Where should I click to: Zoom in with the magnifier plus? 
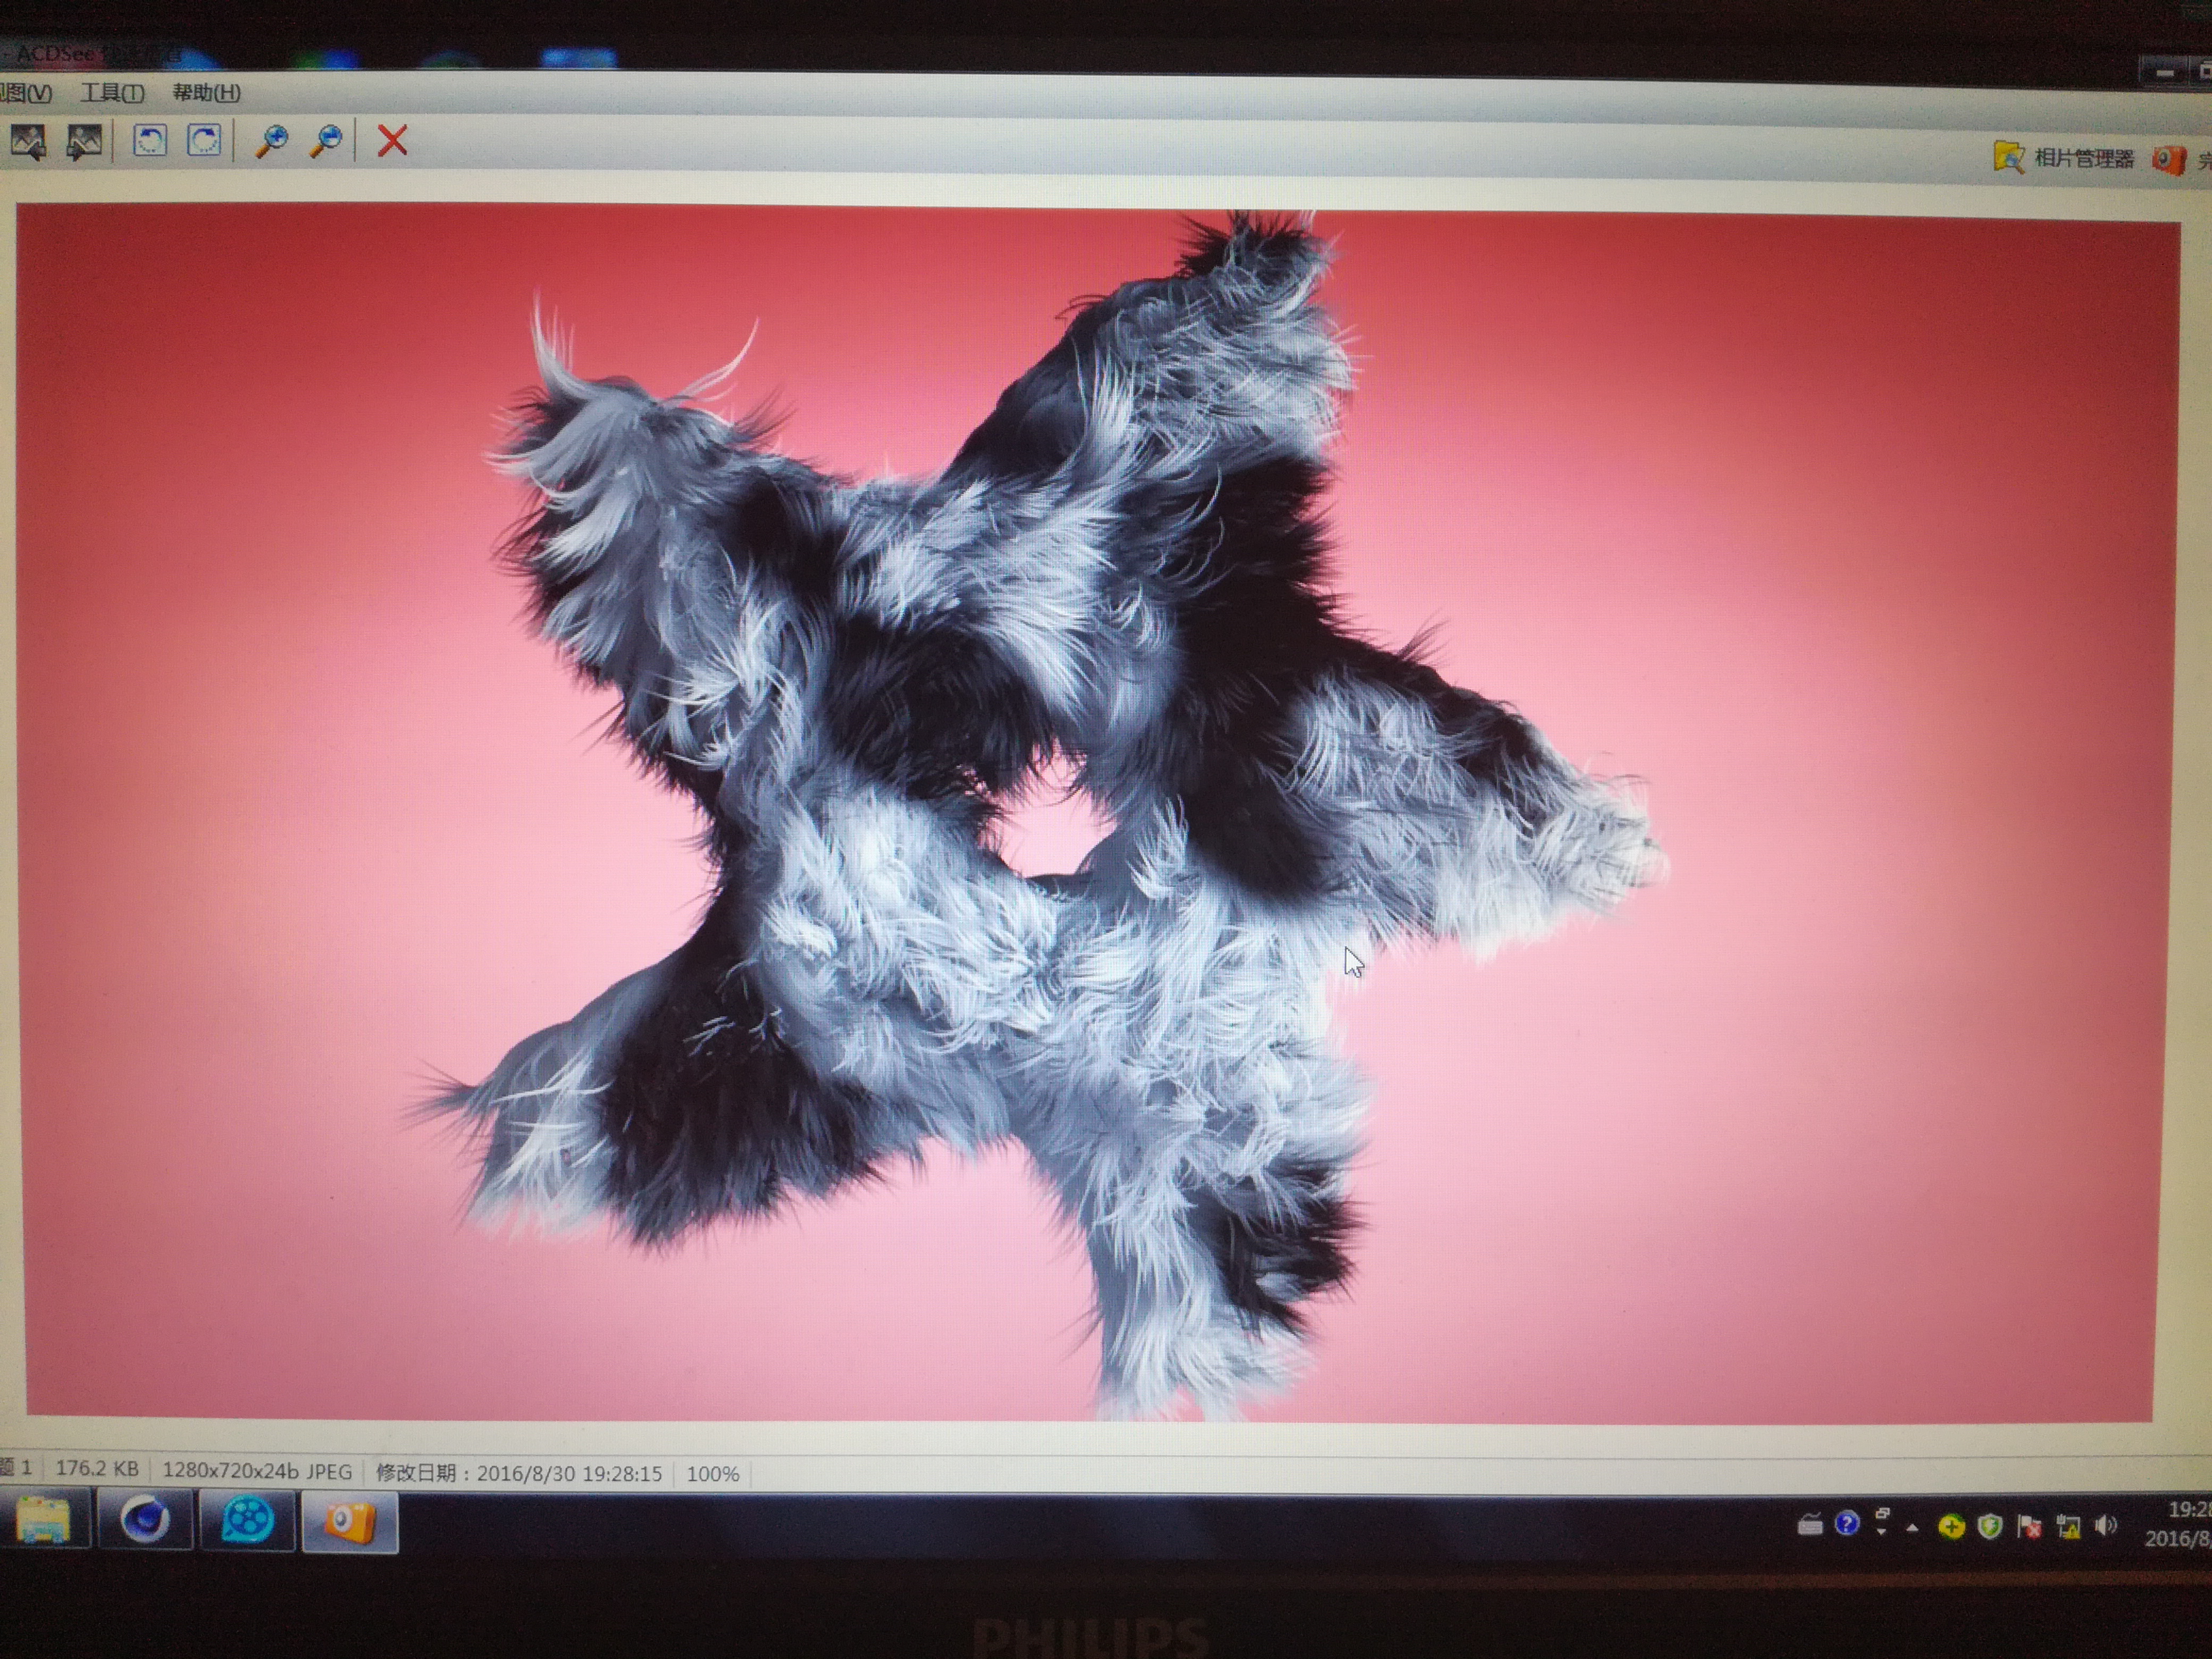pos(271,141)
